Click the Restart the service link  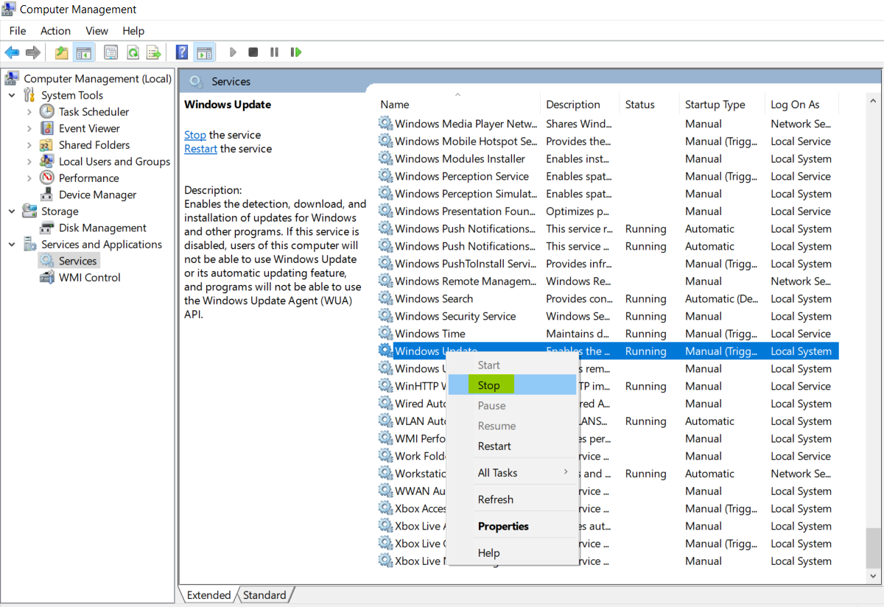200,149
